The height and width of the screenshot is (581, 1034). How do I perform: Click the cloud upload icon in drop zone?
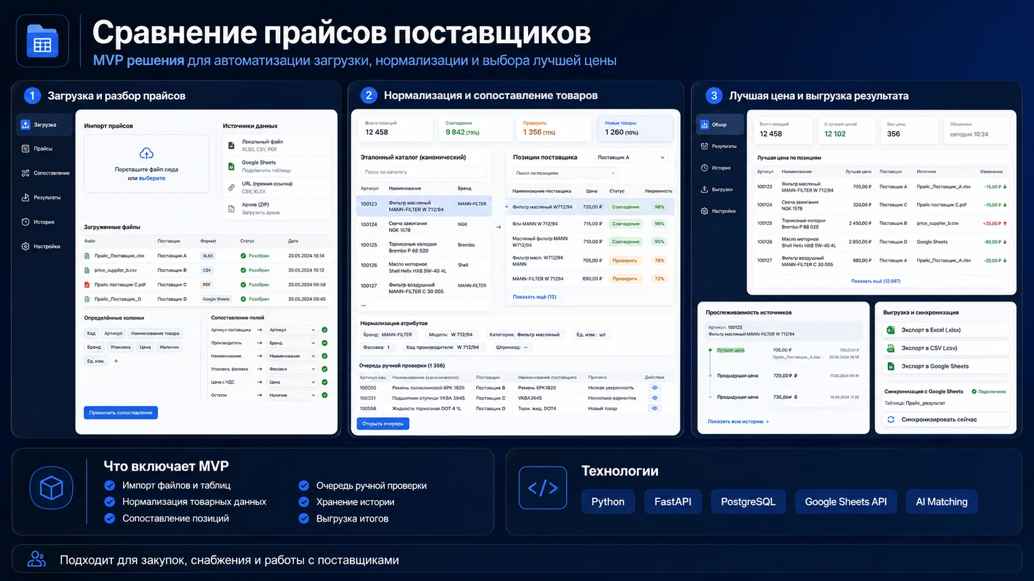click(147, 153)
